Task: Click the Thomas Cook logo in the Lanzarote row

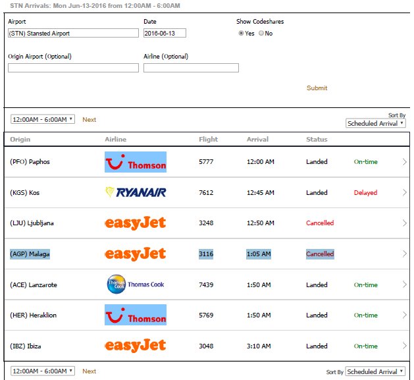Action: pyautogui.click(x=136, y=285)
